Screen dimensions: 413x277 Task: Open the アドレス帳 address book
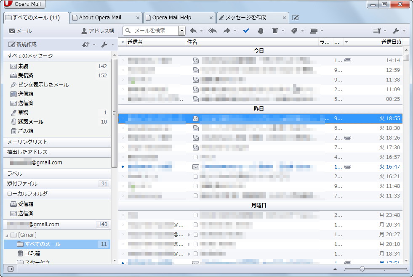[x=98, y=31]
